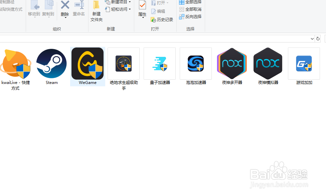The image size is (326, 196).
Task: Click the WeGame file name label
Action: [88, 83]
